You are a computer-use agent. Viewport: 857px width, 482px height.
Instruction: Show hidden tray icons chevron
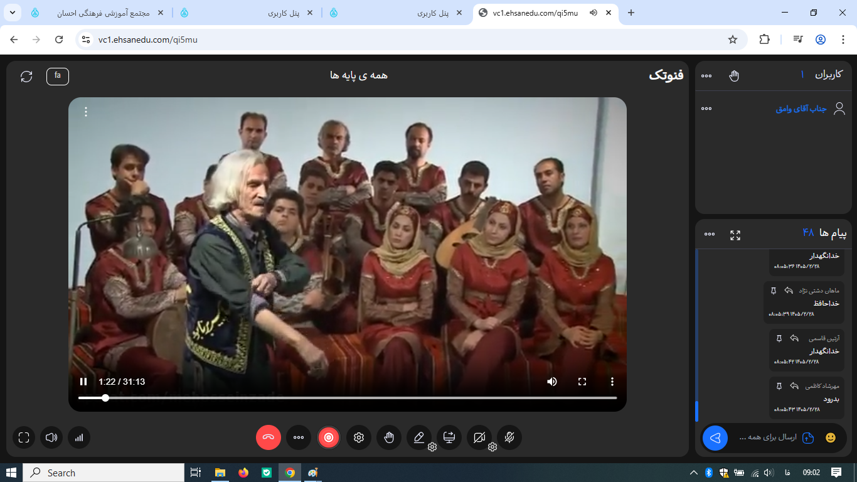click(x=694, y=473)
